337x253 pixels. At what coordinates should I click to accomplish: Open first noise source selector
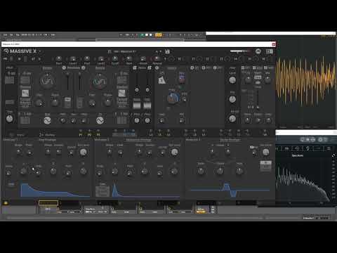(137, 104)
